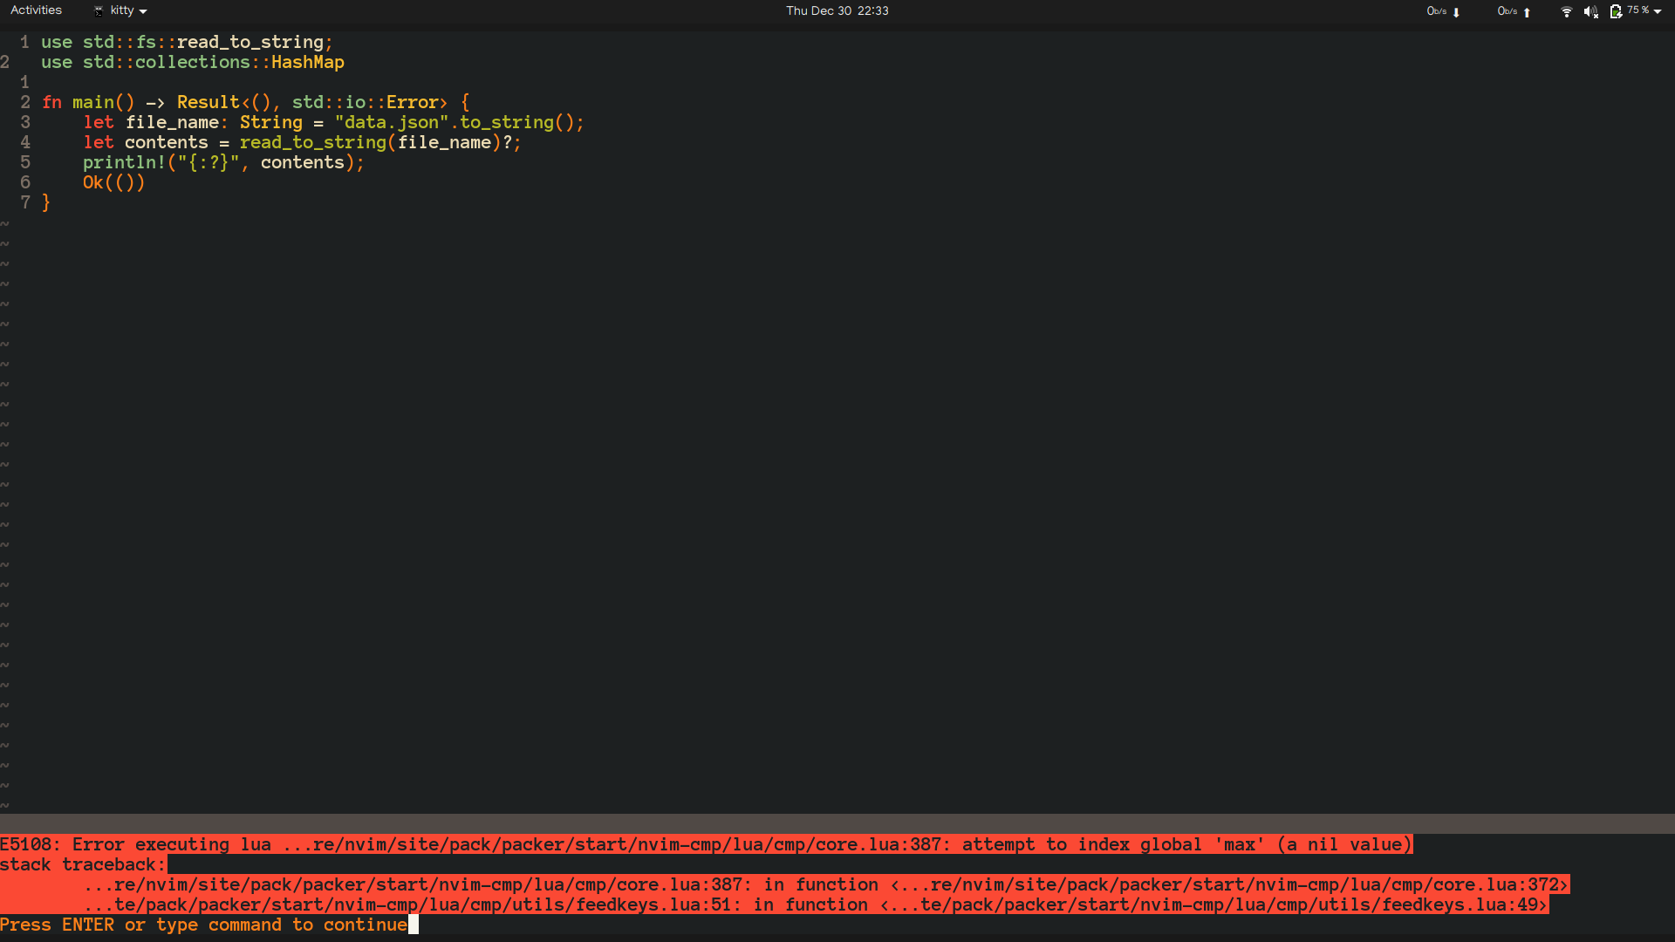1675x942 pixels.
Task: Click the data.json string literal on line 3
Action: pyautogui.click(x=391, y=122)
